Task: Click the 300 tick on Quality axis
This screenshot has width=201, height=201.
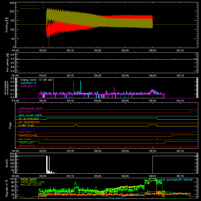Action: pos(12,154)
